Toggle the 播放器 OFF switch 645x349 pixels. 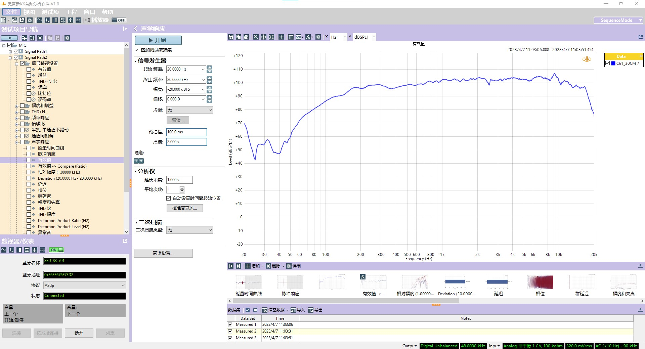pyautogui.click(x=119, y=20)
